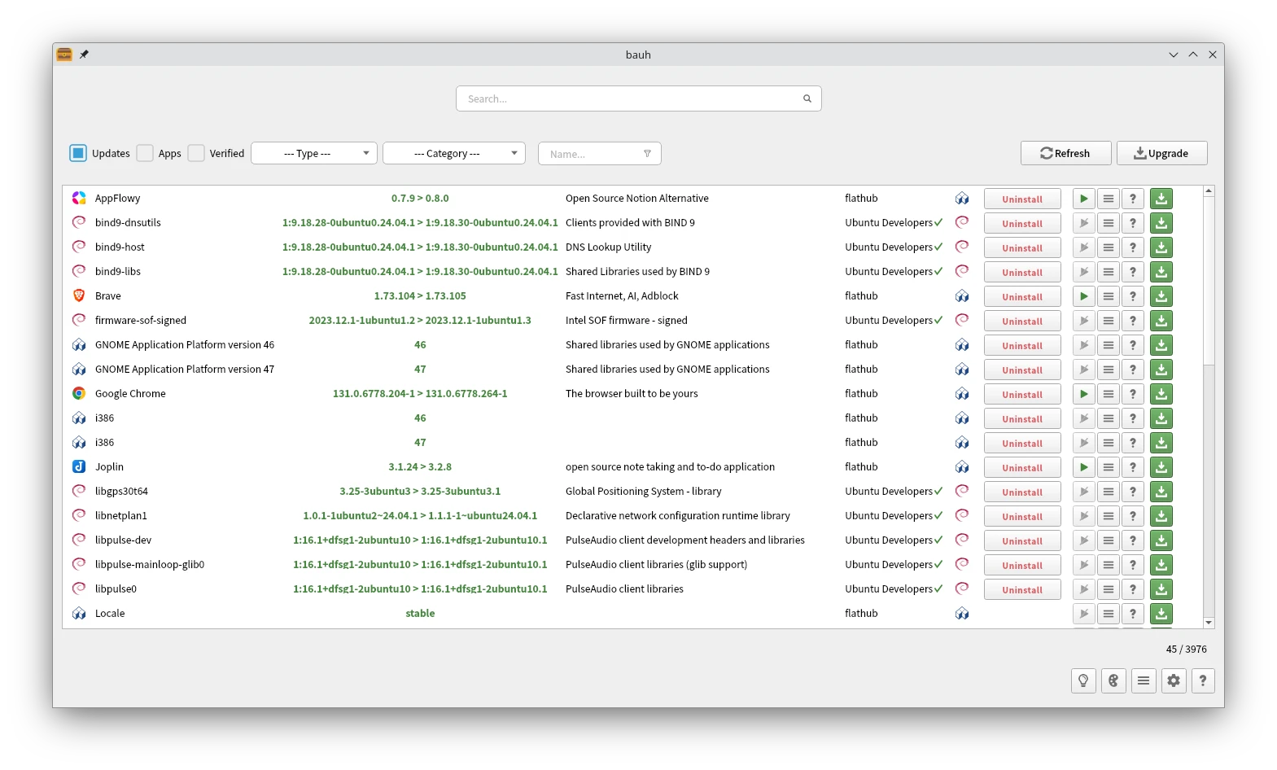Show info for Google Chrome via question mark

(x=1132, y=394)
